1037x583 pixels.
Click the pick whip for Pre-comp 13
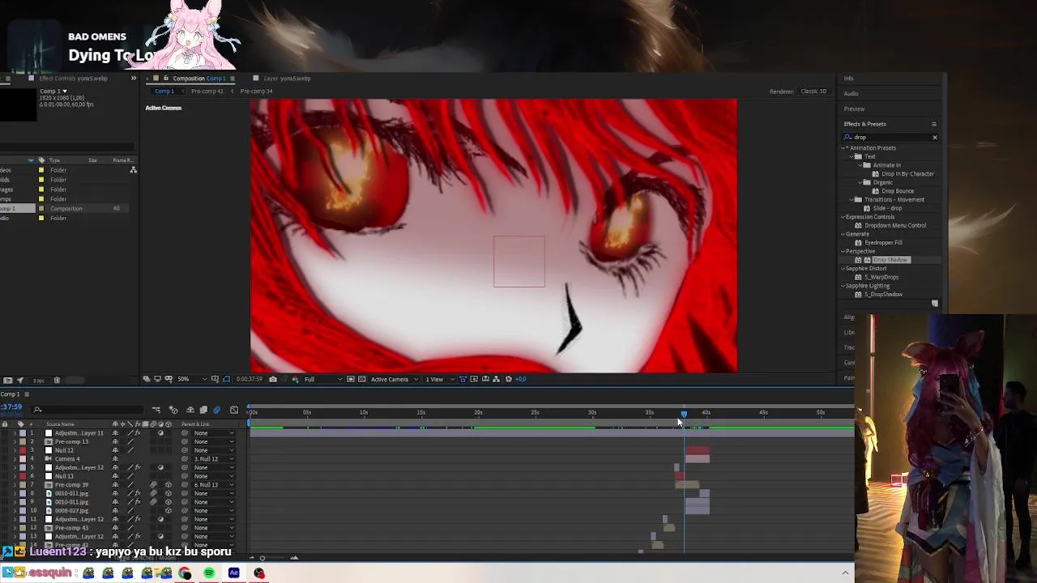[185, 442]
